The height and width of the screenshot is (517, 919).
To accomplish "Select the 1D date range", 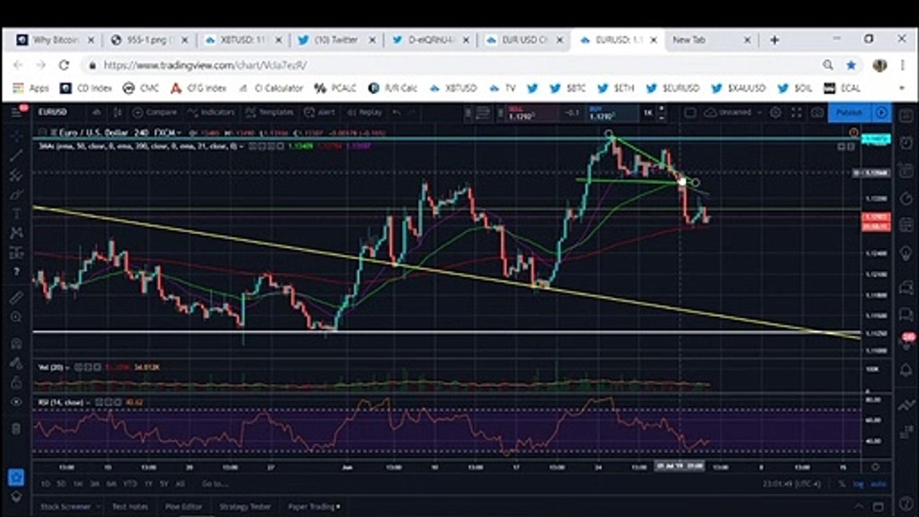I will 45,484.
